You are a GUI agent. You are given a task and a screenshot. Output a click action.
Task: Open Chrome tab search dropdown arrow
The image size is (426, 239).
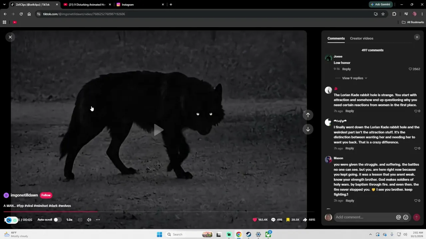click(x=4, y=5)
